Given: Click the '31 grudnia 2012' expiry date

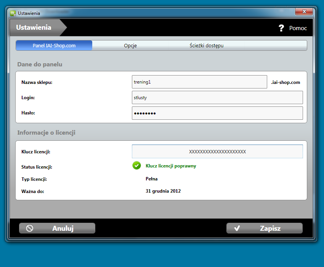Looking at the screenshot, I should (163, 191).
